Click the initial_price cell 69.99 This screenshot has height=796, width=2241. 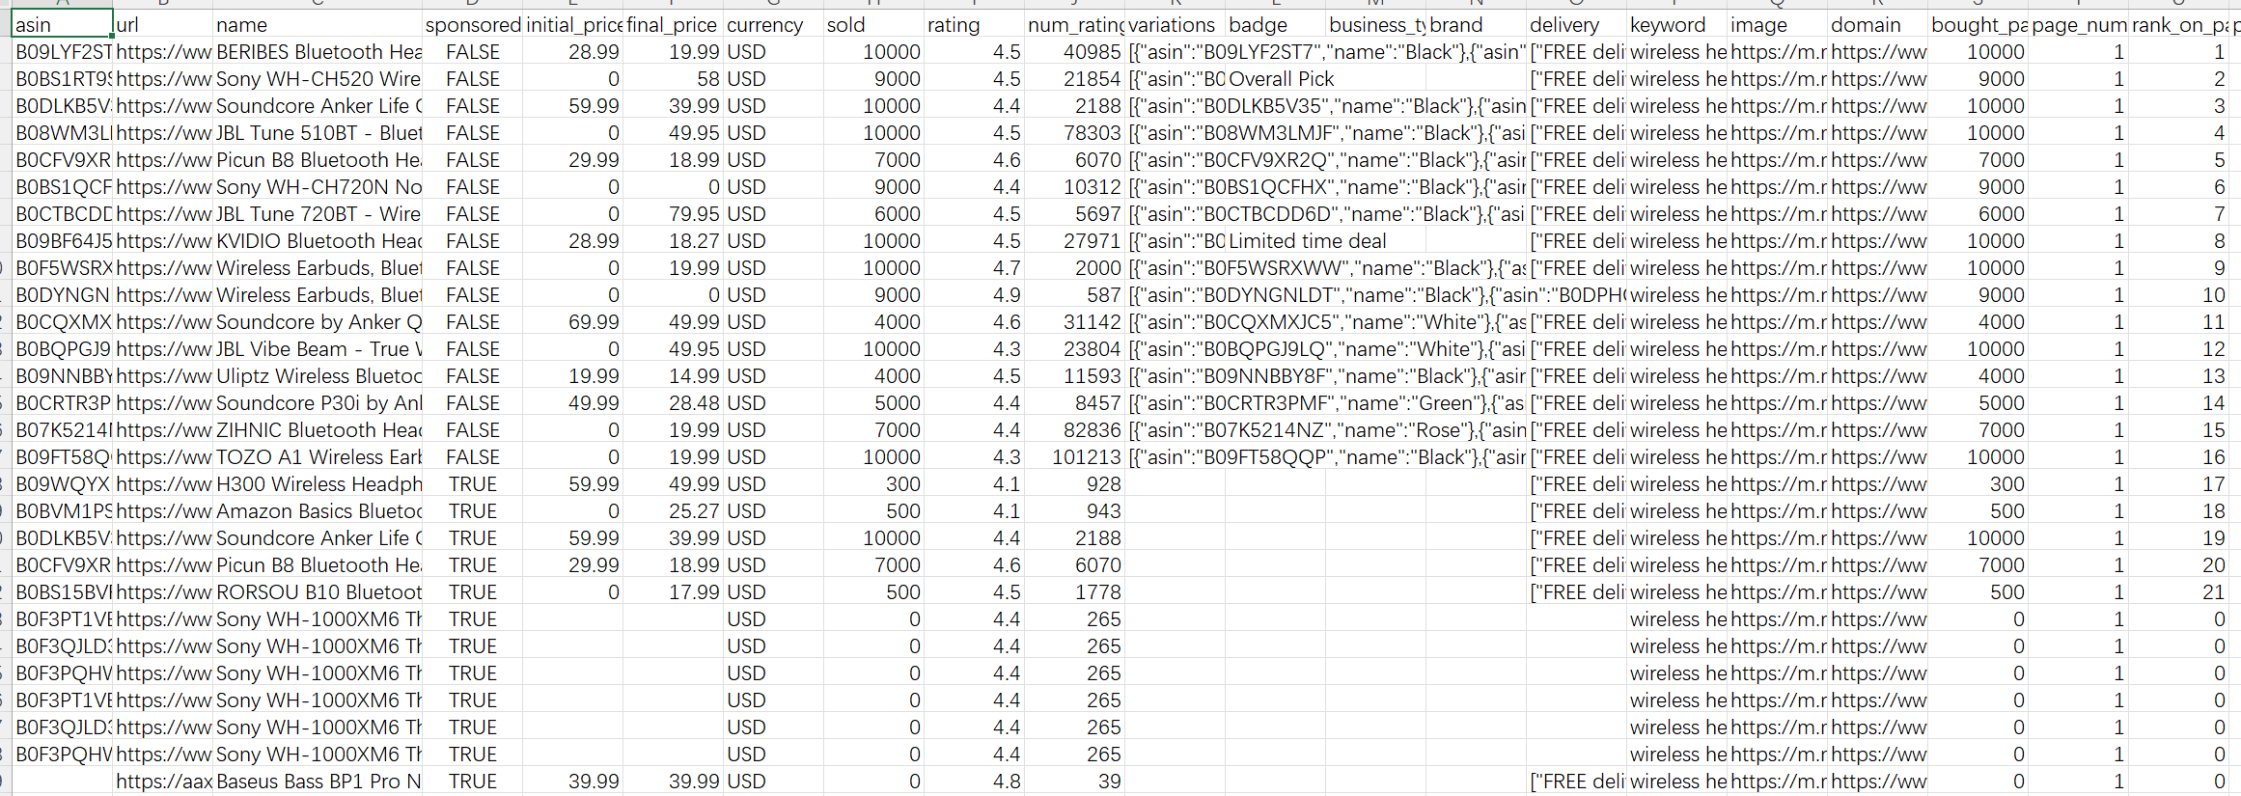pyautogui.click(x=573, y=321)
